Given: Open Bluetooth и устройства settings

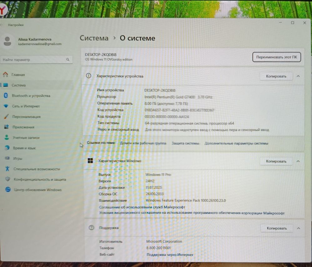Looking at the screenshot, I should click(x=31, y=96).
